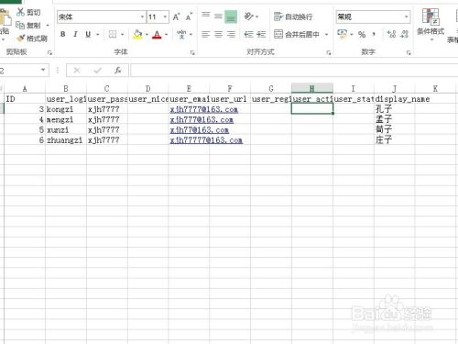Open number format dialog launcher

tap(409, 53)
